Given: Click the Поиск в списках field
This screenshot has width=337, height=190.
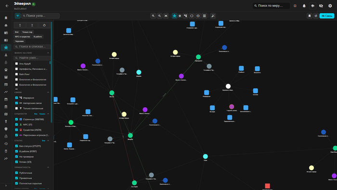Looking at the screenshot, I should tap(32, 47).
